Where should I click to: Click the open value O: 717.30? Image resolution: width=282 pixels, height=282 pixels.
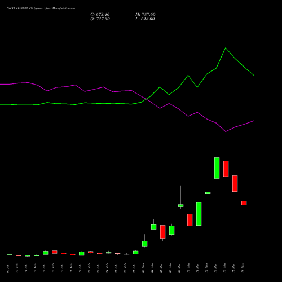tap(100, 19)
